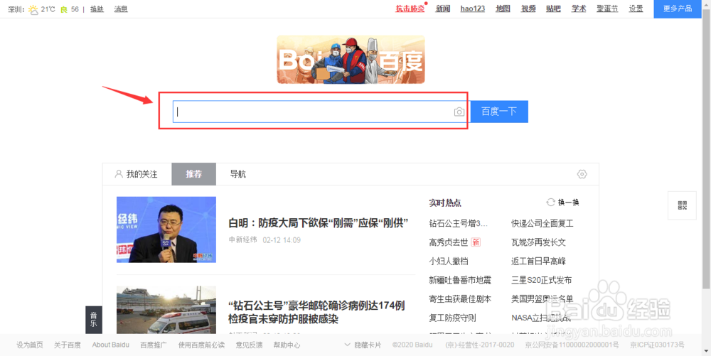Click the Baidu doodle logo

pyautogui.click(x=351, y=60)
